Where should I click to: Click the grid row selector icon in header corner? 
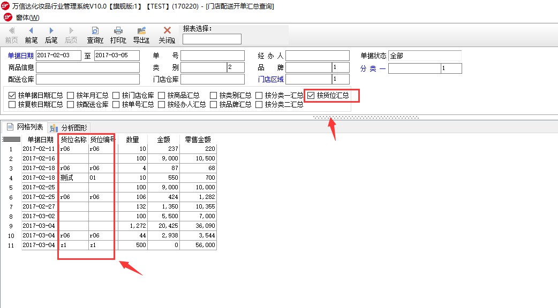point(11,139)
